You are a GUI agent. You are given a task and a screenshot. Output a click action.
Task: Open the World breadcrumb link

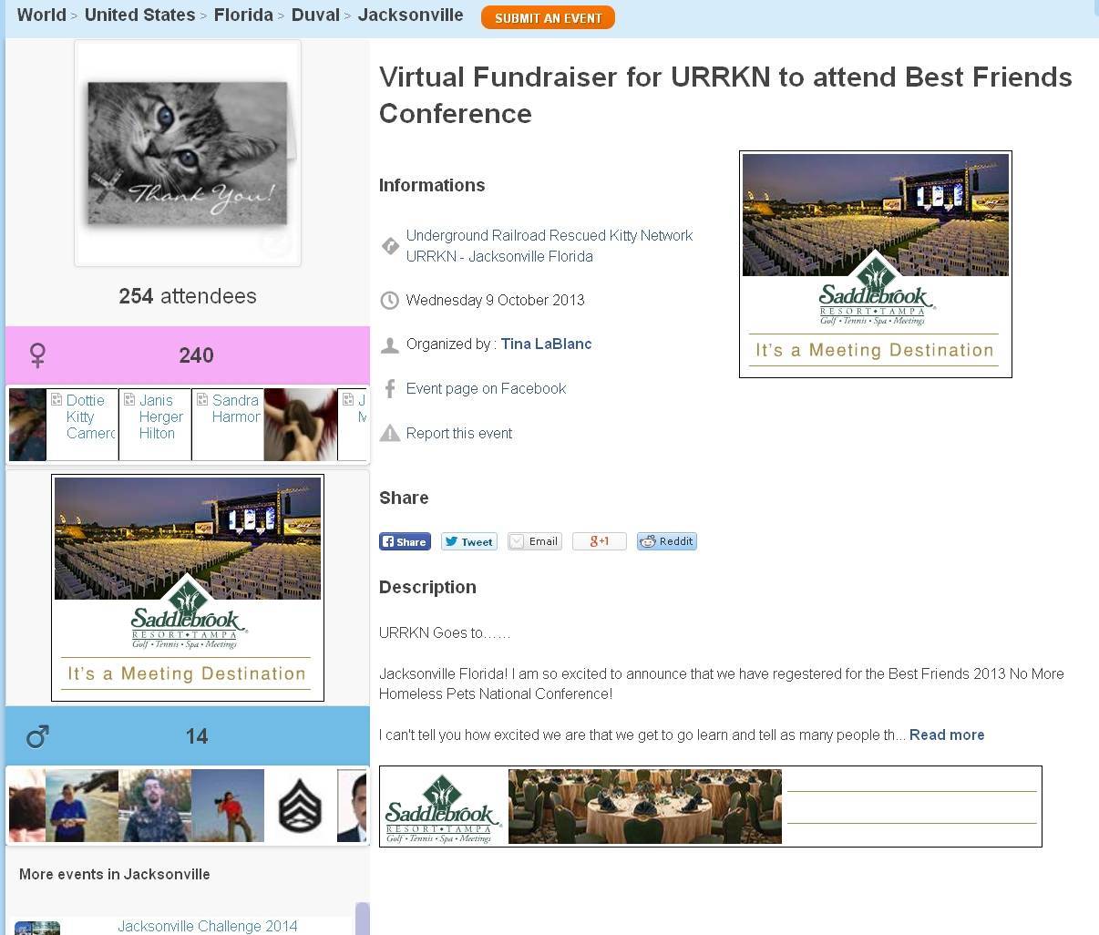(41, 15)
